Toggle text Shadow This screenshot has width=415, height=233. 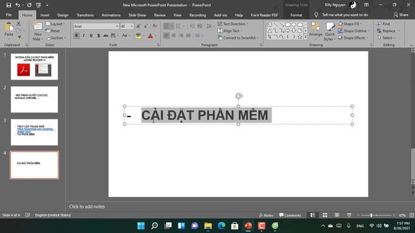click(x=99, y=36)
